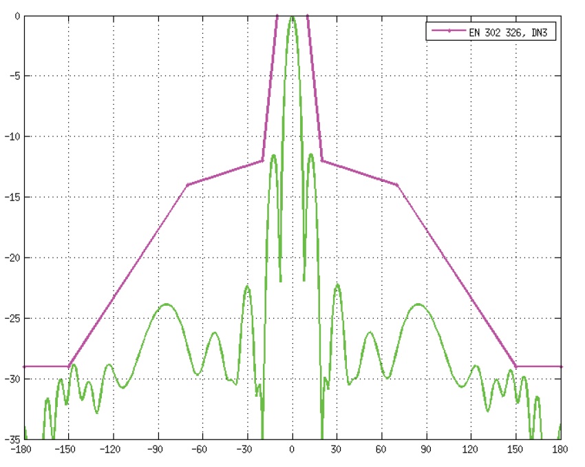The height and width of the screenshot is (467, 585).
Task: Click x-axis label 90
Action: tap(426, 450)
